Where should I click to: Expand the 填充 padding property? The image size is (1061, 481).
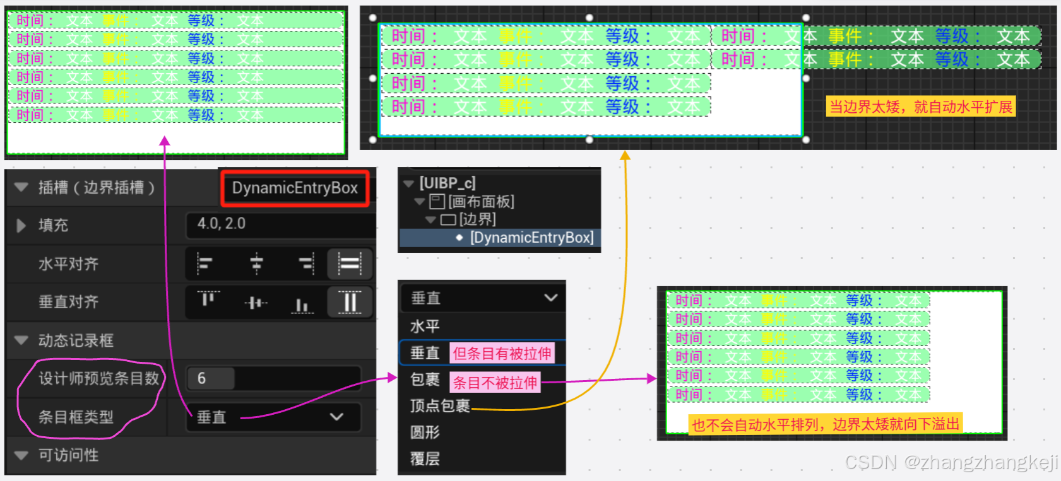(21, 225)
